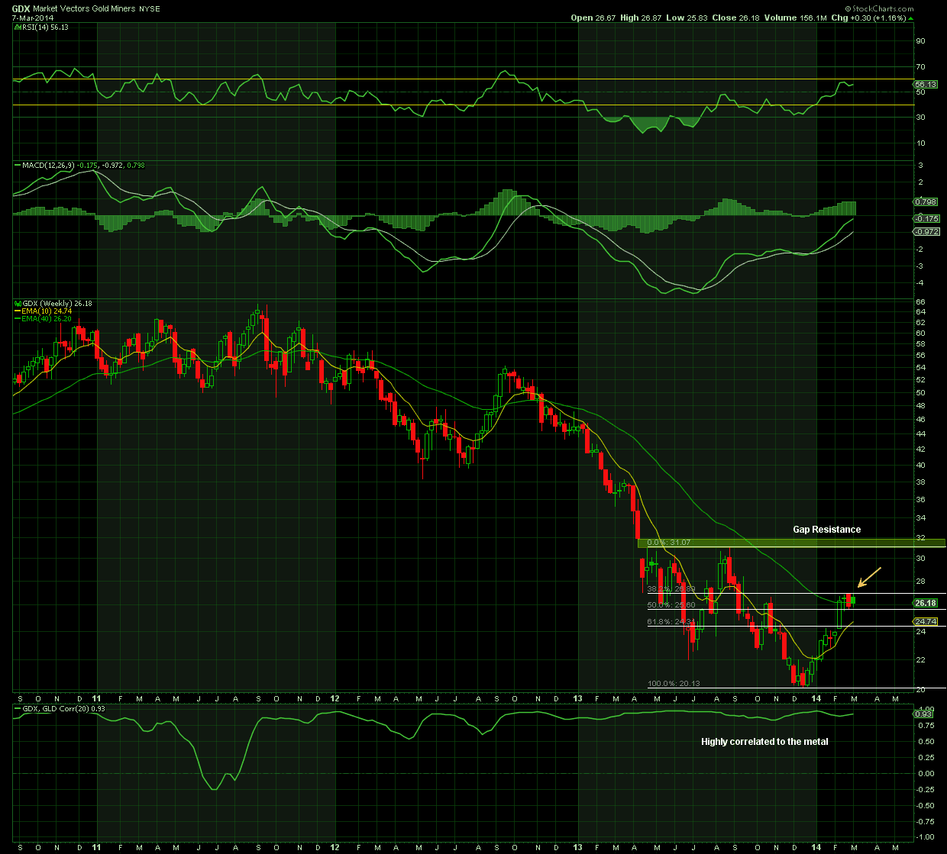Click the Gap Resistance annotation text
This screenshot has height=854, width=947.
(826, 529)
